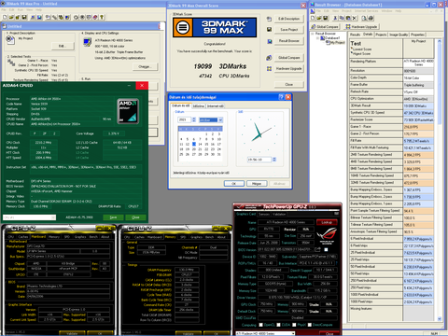Viewport: 448px width, 336px height.
Task: Click screenshot camera icon in GPU-Z top right
Action: point(337,214)
